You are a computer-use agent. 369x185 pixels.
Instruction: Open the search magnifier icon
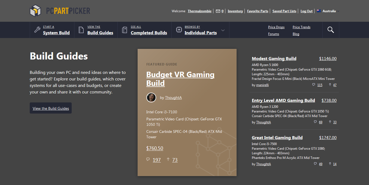pos(331,30)
